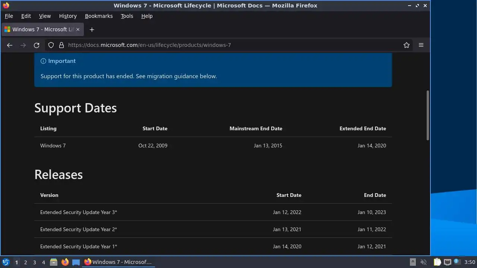Click the Oct 22, 2009 start date

153,146
